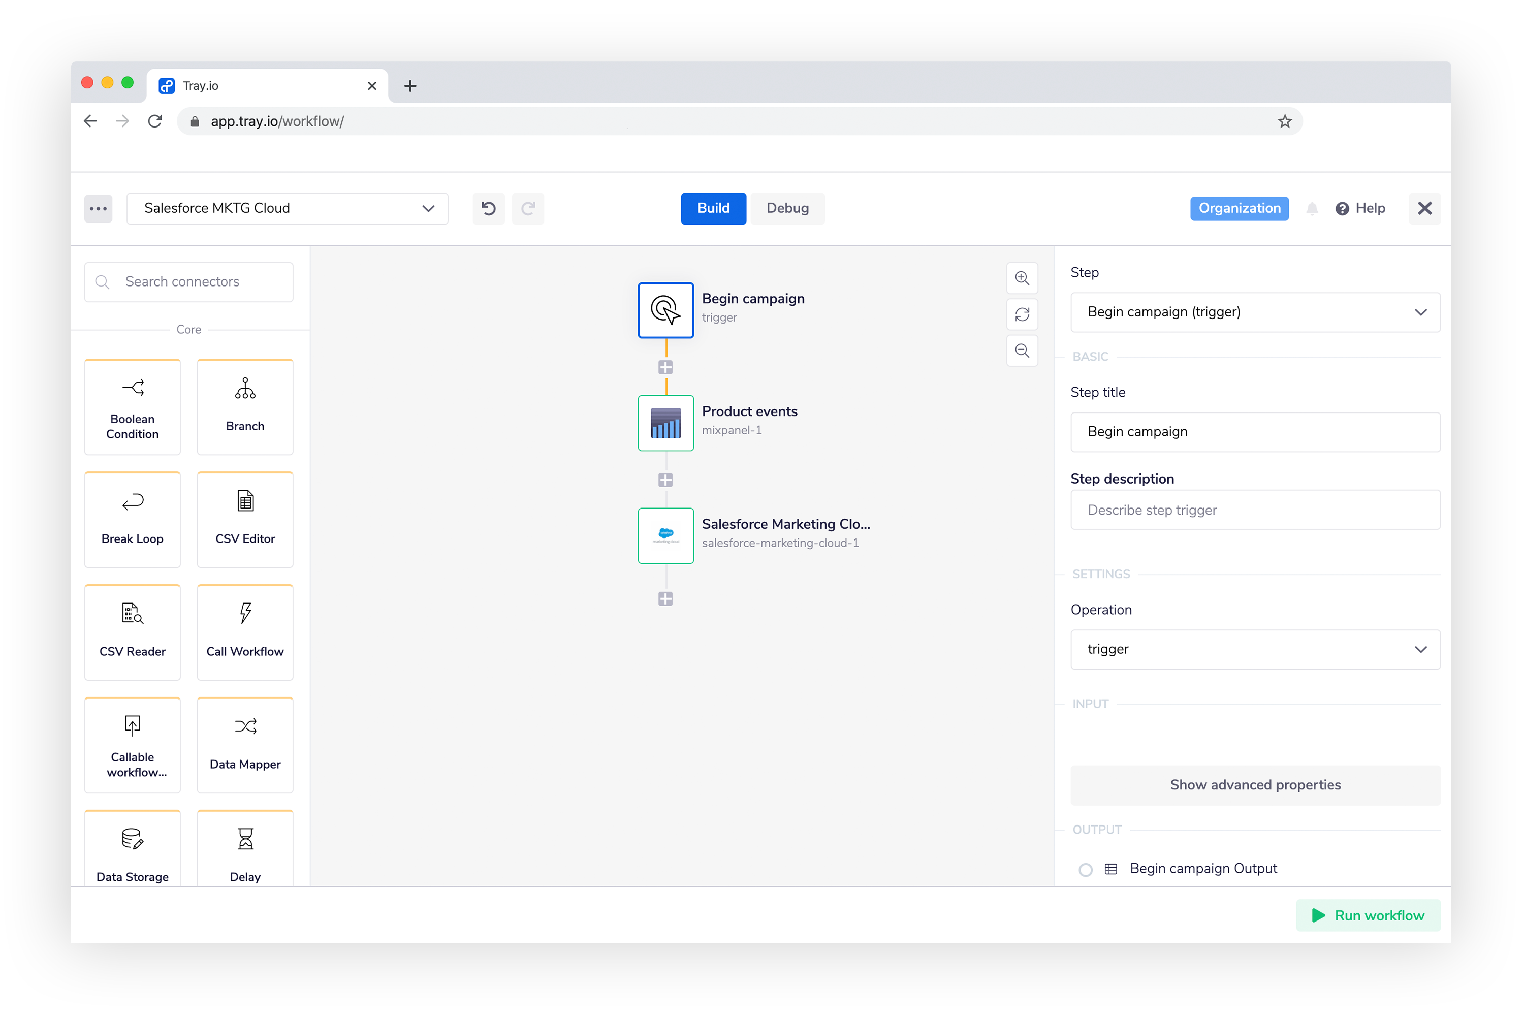Click the Product events mixpanel node
This screenshot has height=1016, width=1524.
click(665, 420)
